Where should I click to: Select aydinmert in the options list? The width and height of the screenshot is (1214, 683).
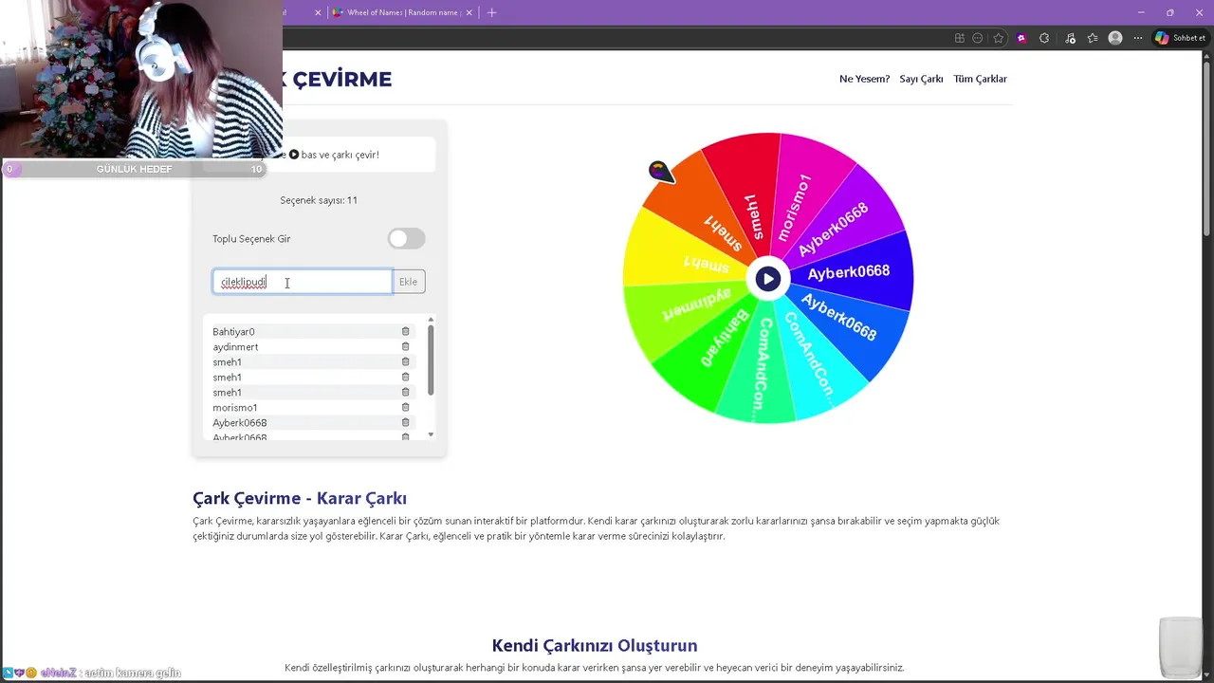(x=235, y=346)
